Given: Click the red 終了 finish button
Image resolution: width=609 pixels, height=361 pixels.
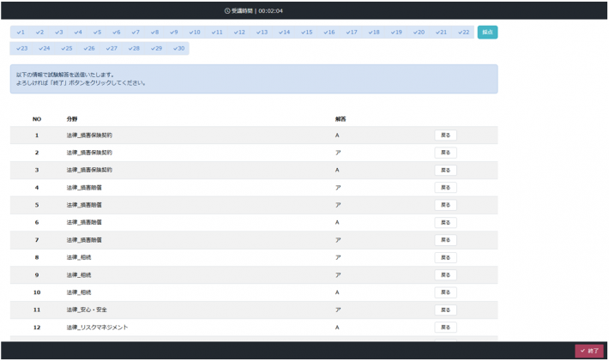Looking at the screenshot, I should pyautogui.click(x=589, y=351).
